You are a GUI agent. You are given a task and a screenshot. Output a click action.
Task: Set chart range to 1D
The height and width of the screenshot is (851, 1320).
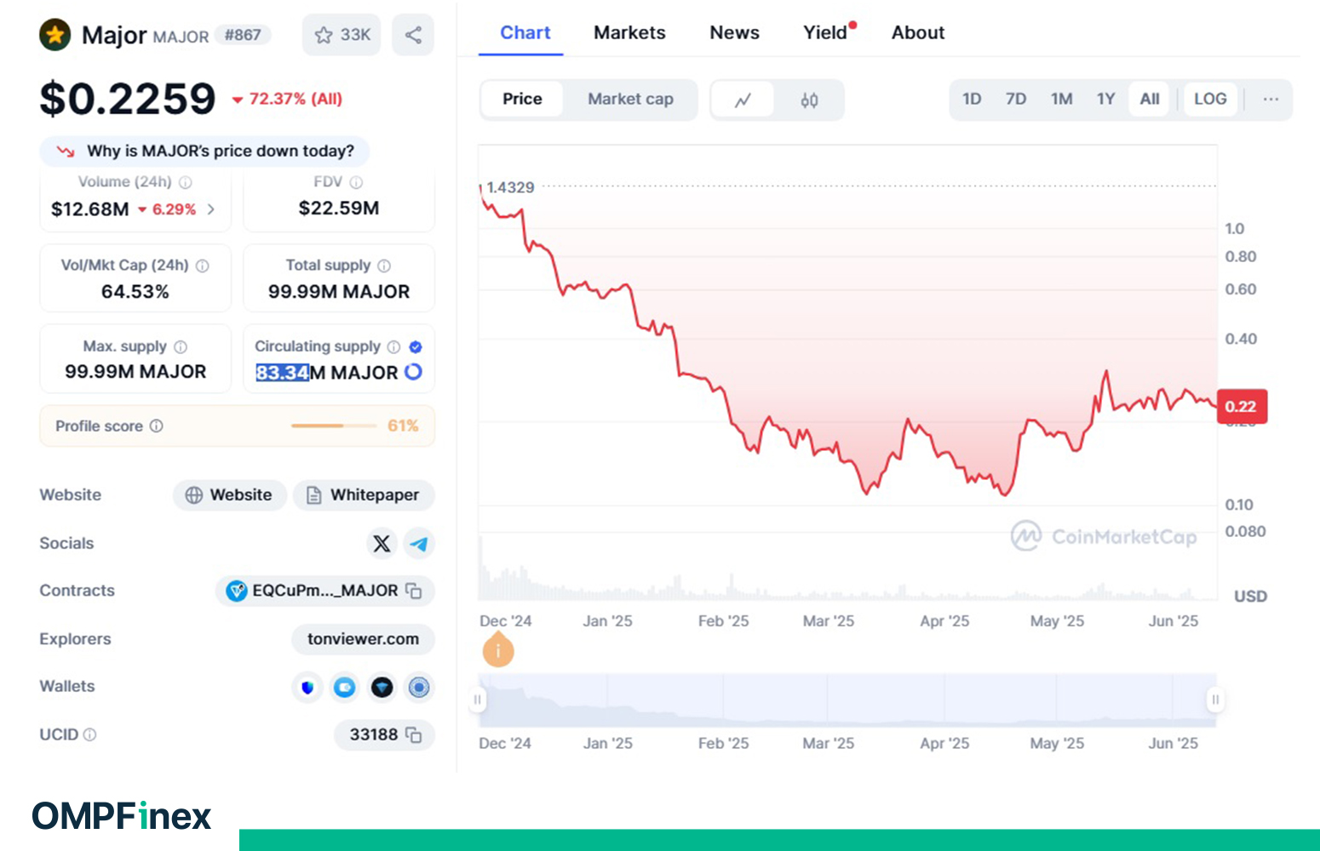pyautogui.click(x=972, y=99)
